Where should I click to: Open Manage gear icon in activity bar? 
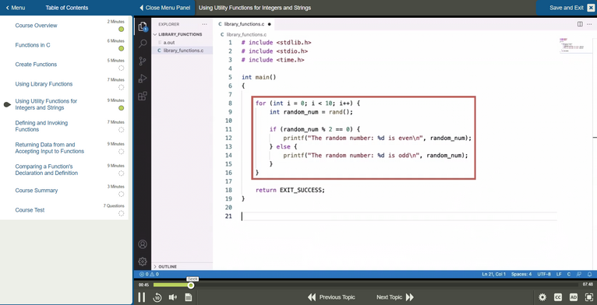click(143, 261)
